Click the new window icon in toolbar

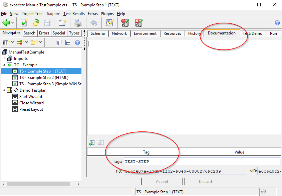[62, 23]
